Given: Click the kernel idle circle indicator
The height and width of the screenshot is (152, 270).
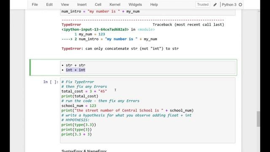Looking at the screenshot, I should point(240,5).
